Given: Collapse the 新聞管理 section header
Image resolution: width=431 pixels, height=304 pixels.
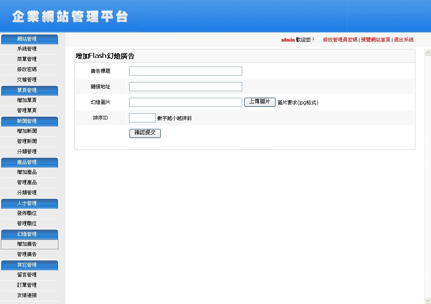Looking at the screenshot, I should coord(30,121).
